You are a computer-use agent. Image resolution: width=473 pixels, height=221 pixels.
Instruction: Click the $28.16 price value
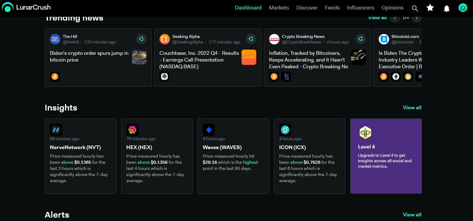(x=210, y=162)
